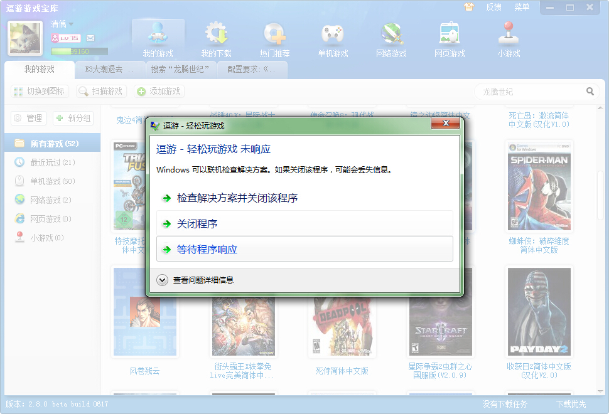Open the 风卷残云 game cover
Image resolution: width=609 pixels, height=414 pixels.
[144, 312]
